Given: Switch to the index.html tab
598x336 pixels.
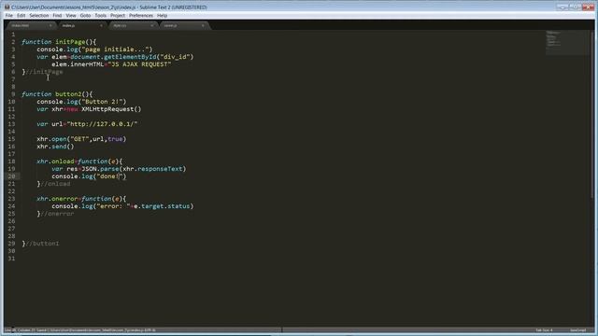Looking at the screenshot, I should pyautogui.click(x=31, y=25).
